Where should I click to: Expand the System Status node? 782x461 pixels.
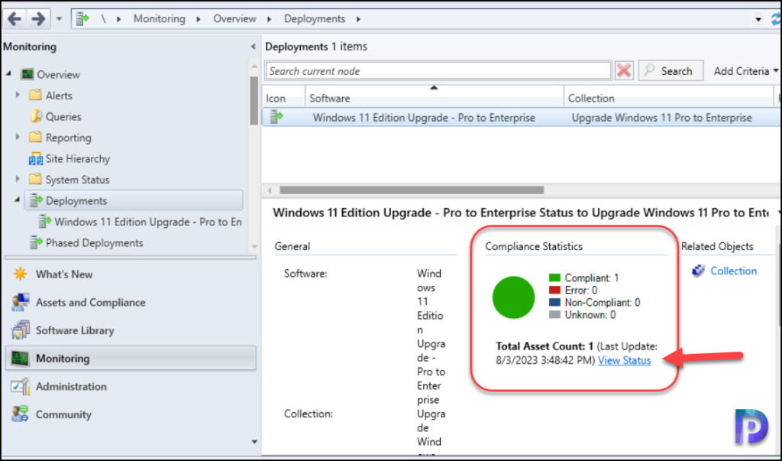click(18, 179)
